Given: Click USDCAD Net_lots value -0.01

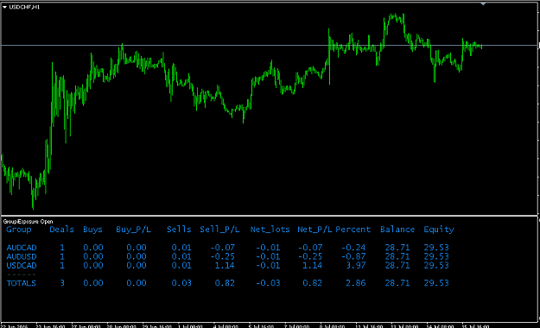Looking at the screenshot, I should click(268, 266).
